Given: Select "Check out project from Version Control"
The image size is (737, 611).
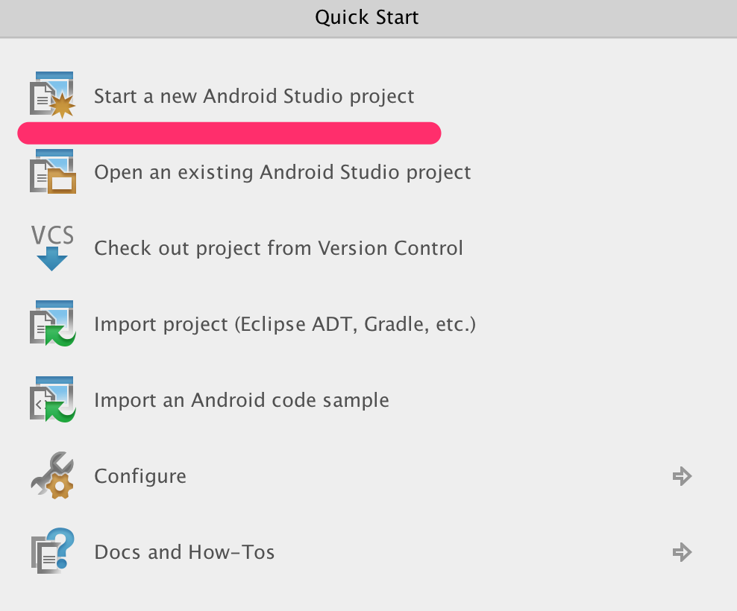Looking at the screenshot, I should click(x=278, y=248).
